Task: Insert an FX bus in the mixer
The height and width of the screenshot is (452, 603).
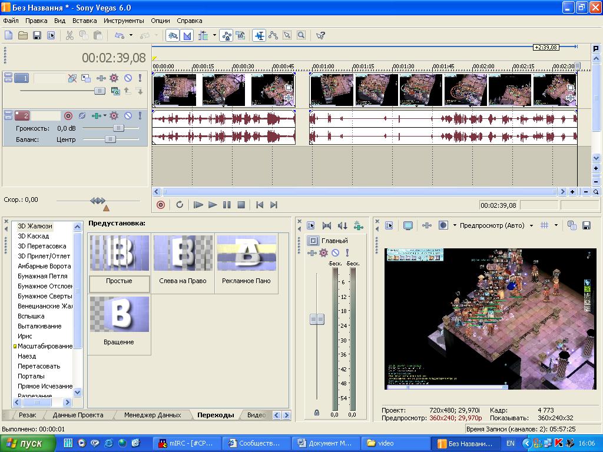Action: click(359, 225)
